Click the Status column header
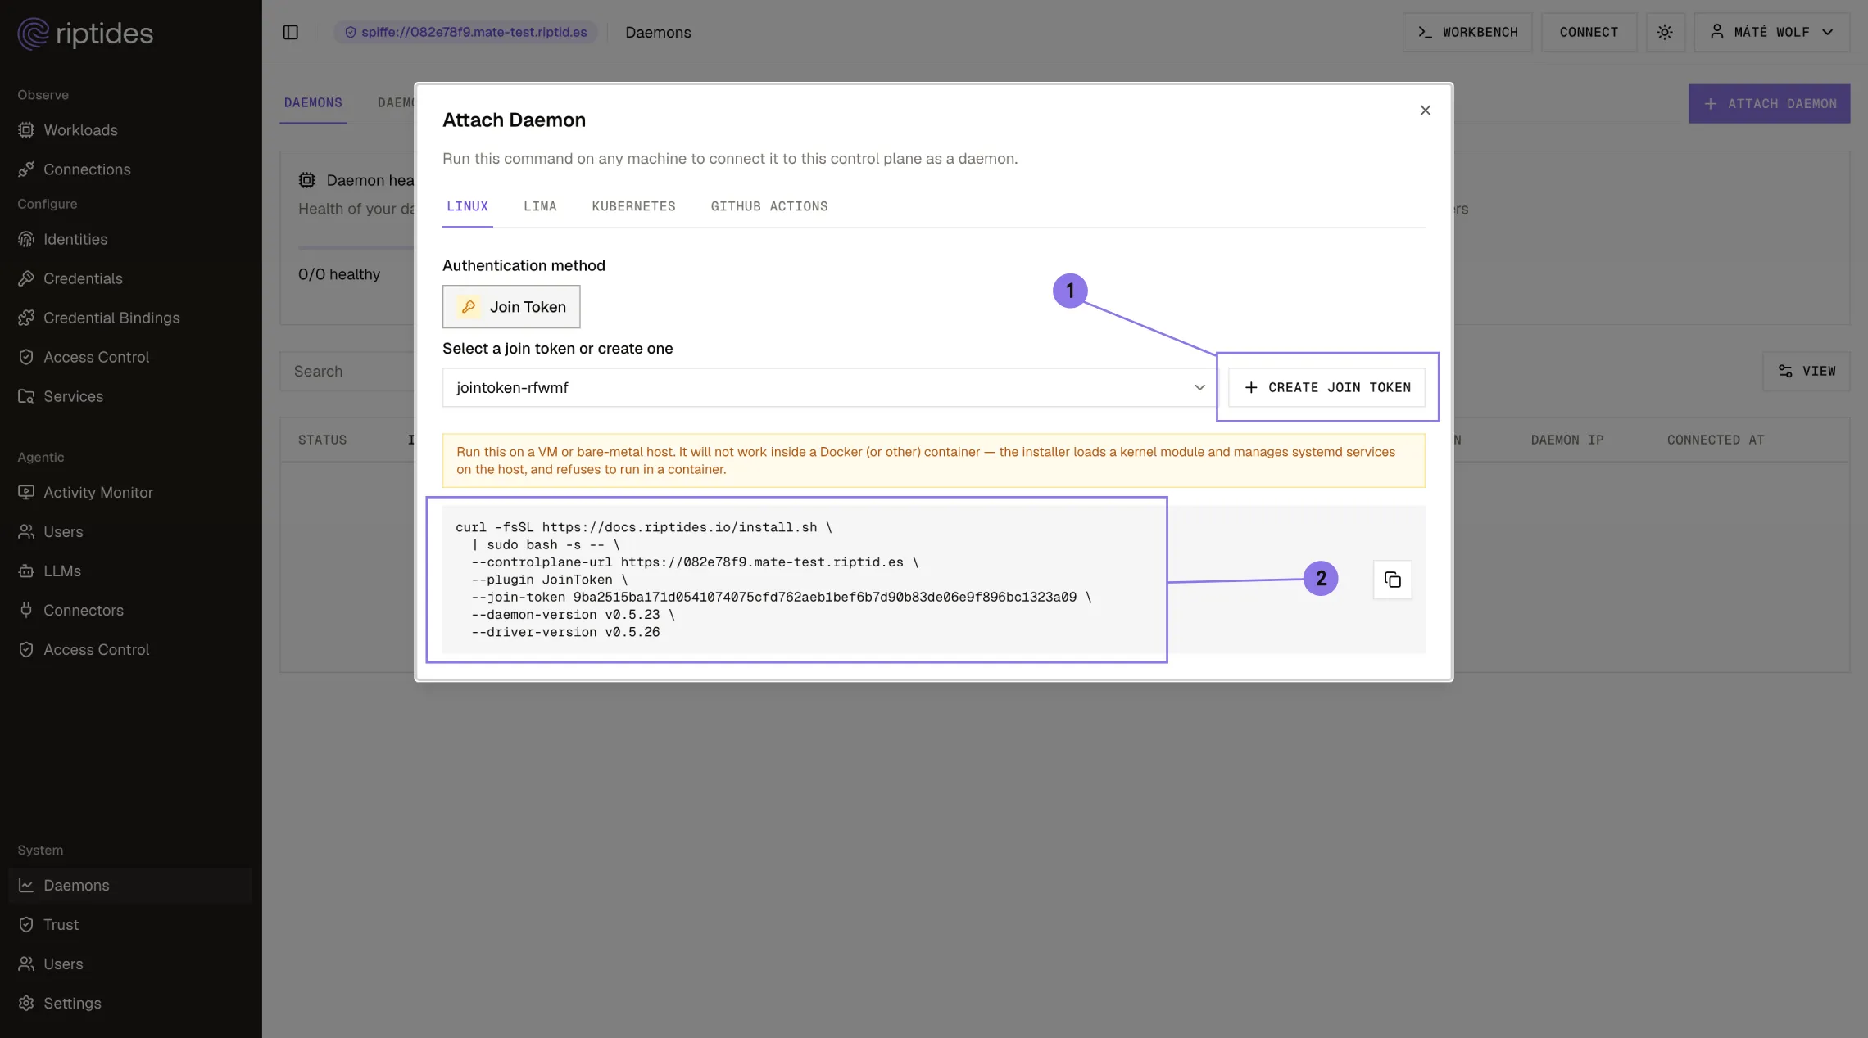Viewport: 1868px width, 1038px height. click(x=322, y=440)
